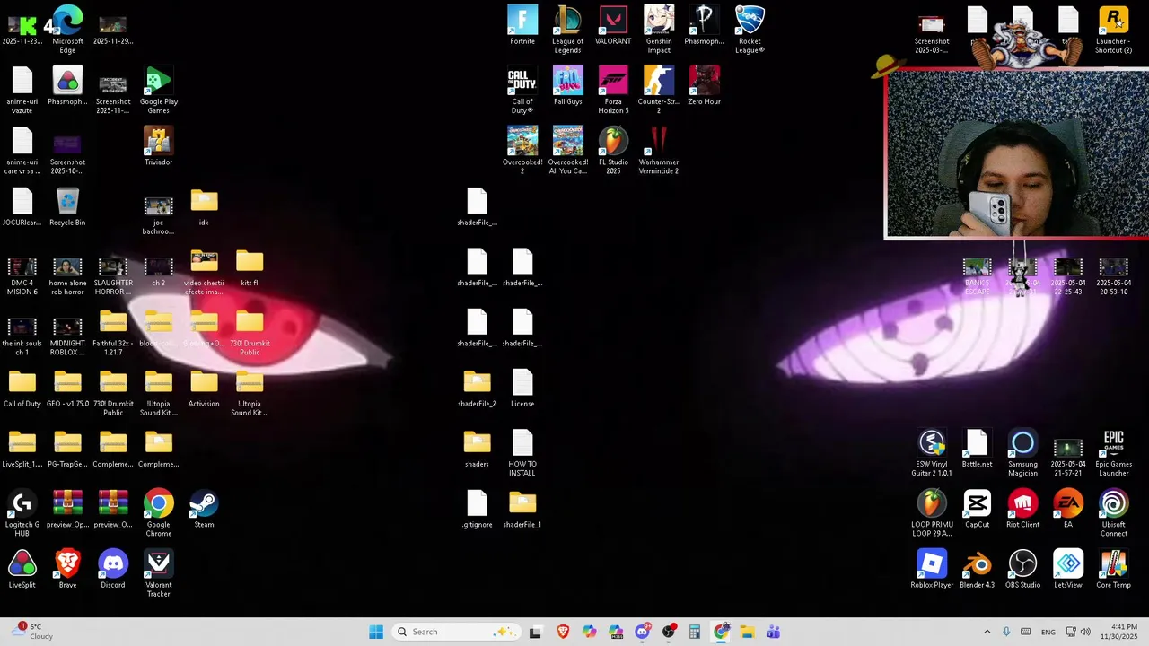Select the Triviador desktop icon

tap(158, 146)
